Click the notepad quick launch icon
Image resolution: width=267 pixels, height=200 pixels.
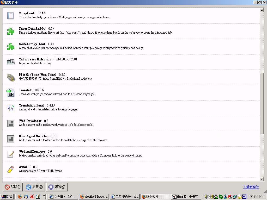38,197
